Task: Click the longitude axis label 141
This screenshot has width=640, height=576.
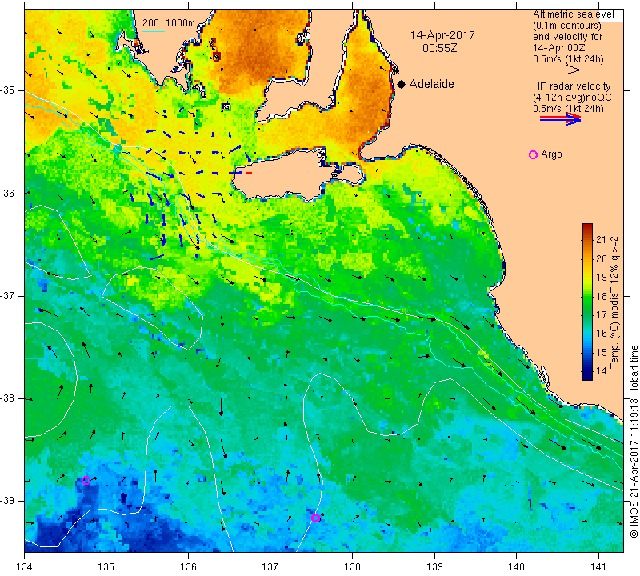Action: (x=598, y=567)
